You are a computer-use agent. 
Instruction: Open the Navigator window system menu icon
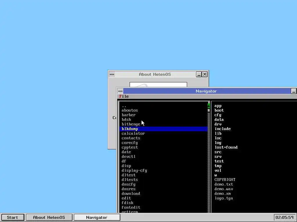pos(120,91)
